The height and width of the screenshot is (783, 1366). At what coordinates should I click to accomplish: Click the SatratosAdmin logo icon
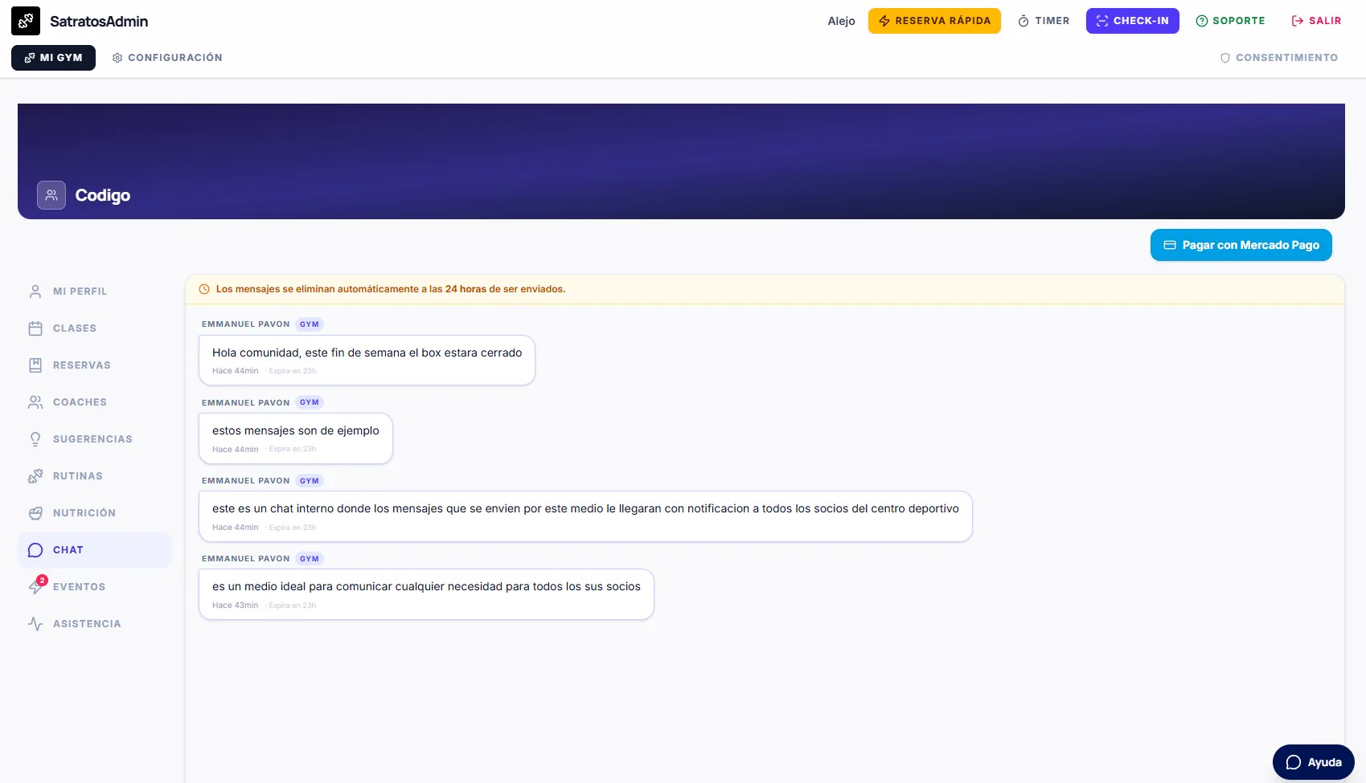click(26, 21)
